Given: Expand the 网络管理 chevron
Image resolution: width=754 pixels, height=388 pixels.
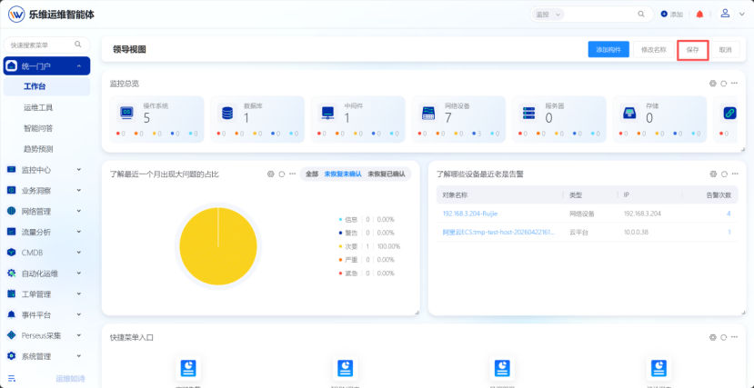Looking at the screenshot, I should 79,211.
